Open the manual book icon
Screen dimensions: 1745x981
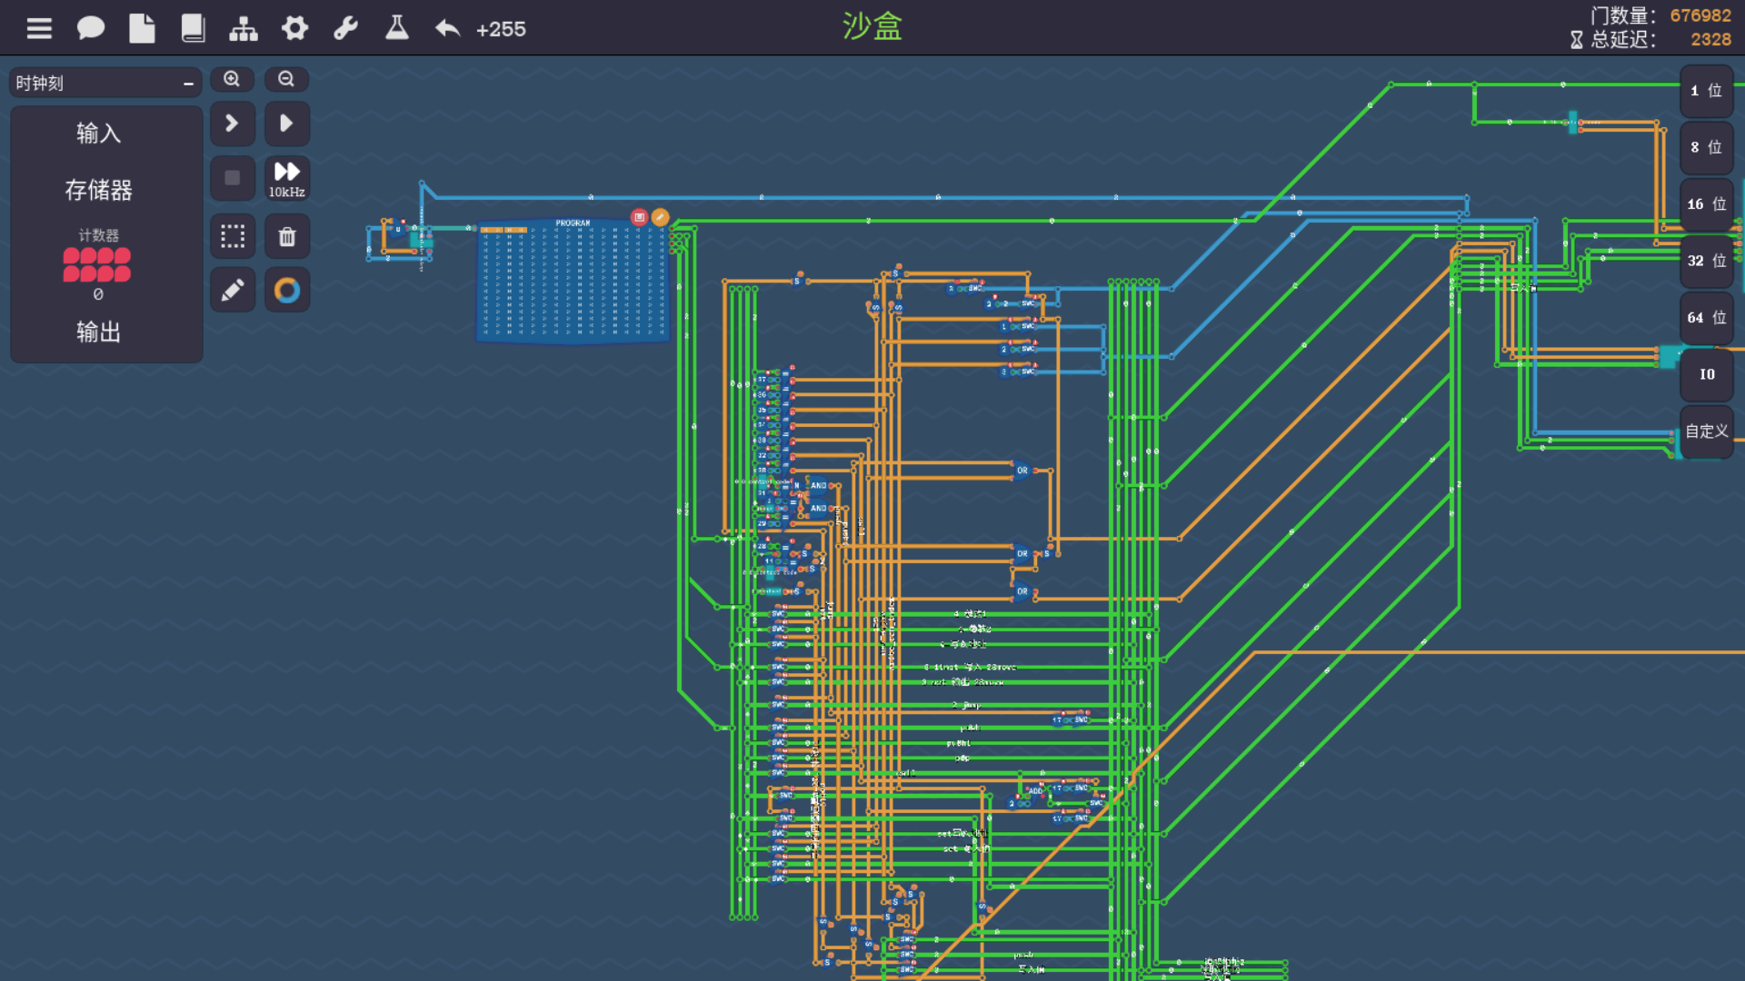[193, 28]
